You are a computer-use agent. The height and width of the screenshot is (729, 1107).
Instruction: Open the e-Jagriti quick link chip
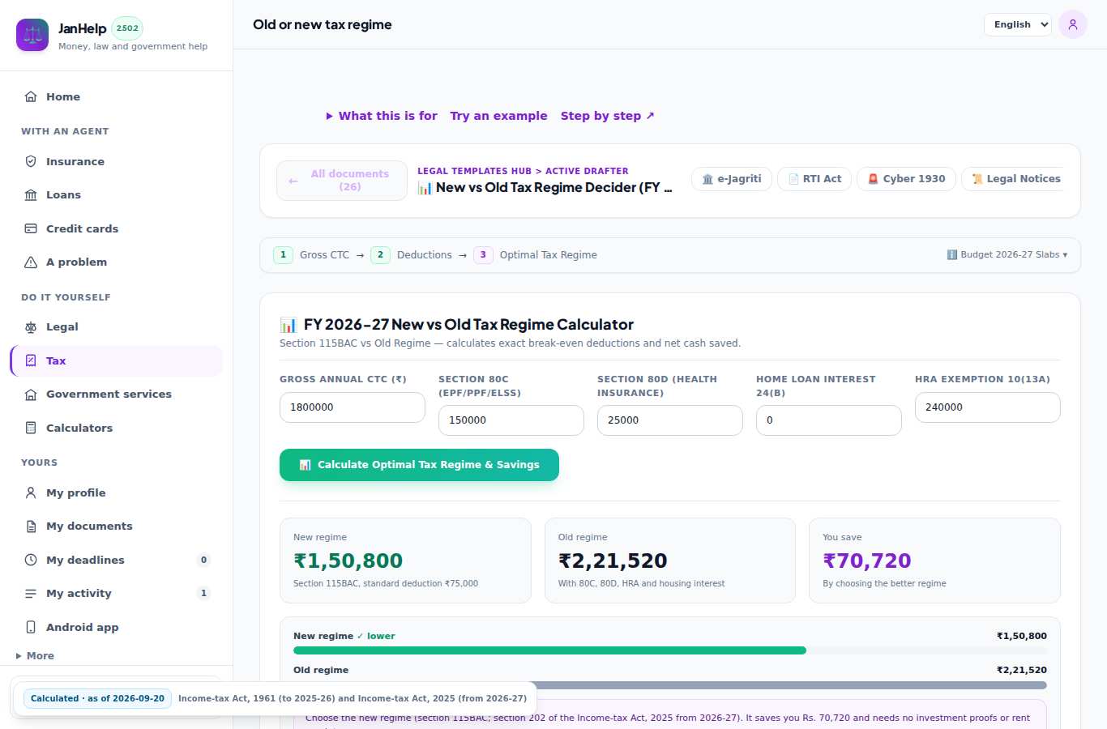732,179
